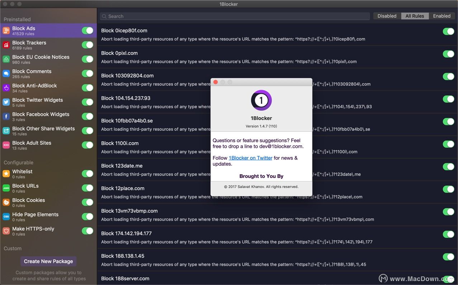Turn off the Block Cookies switch
Viewport: 458px width, 285px height.
pos(88,202)
